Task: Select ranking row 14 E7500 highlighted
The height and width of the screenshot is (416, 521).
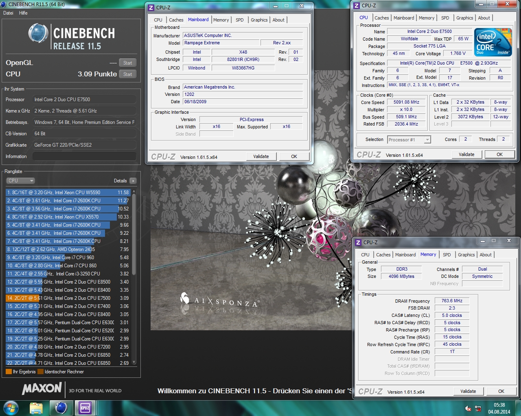Action: pyautogui.click(x=68, y=298)
